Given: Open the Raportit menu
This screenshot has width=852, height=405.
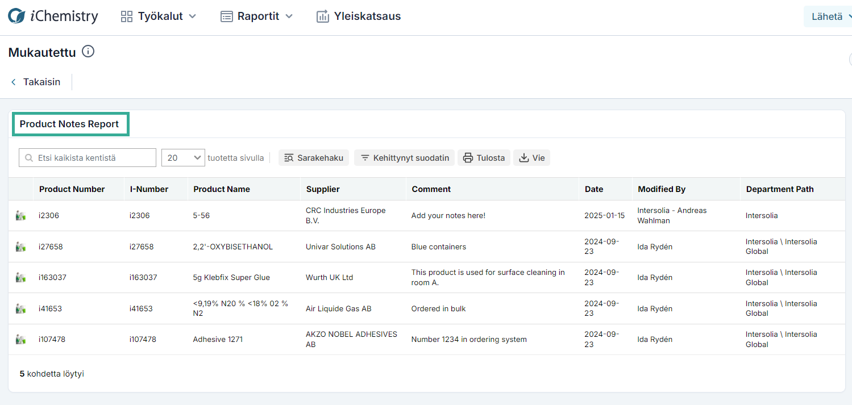Looking at the screenshot, I should coord(257,16).
